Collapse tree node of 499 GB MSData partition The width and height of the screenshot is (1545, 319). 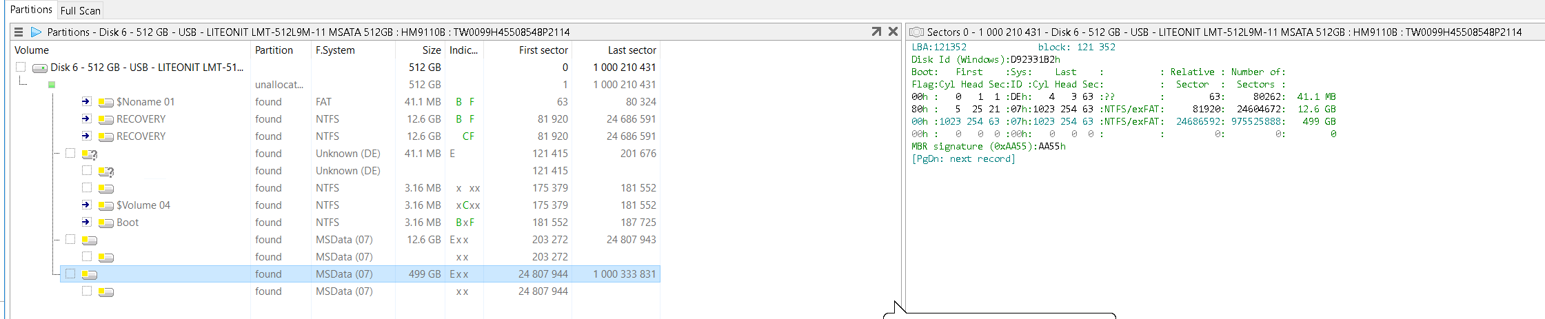click(x=57, y=274)
